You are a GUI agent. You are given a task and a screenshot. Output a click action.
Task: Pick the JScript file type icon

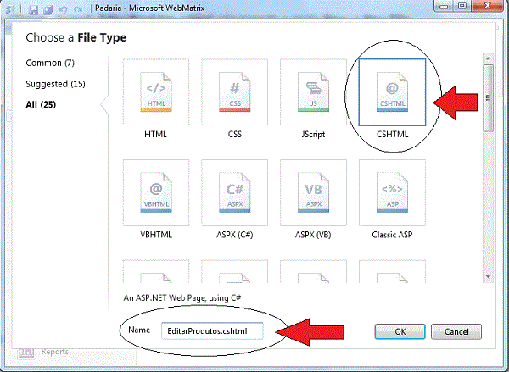click(313, 92)
